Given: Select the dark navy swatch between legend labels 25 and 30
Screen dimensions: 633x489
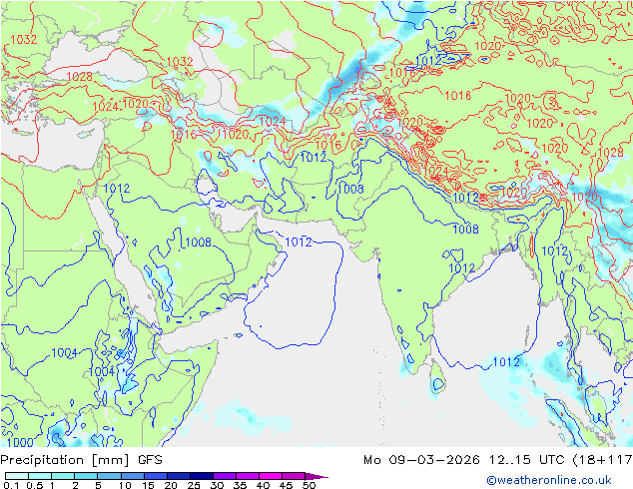Looking at the screenshot, I should pos(202,476).
